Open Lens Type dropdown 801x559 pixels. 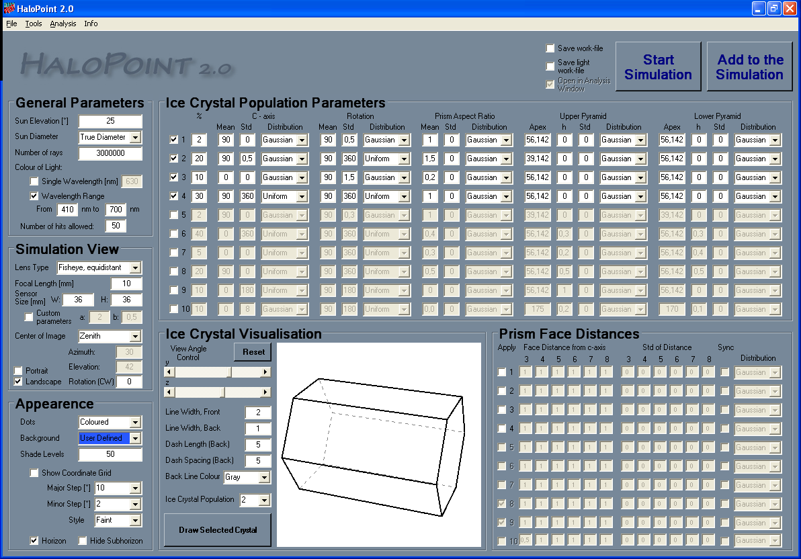point(135,267)
